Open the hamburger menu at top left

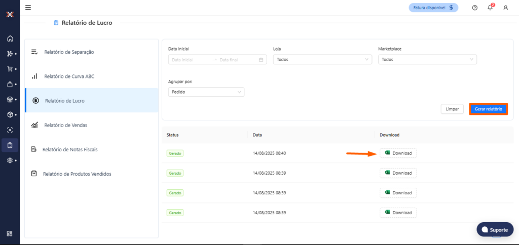(x=28, y=8)
